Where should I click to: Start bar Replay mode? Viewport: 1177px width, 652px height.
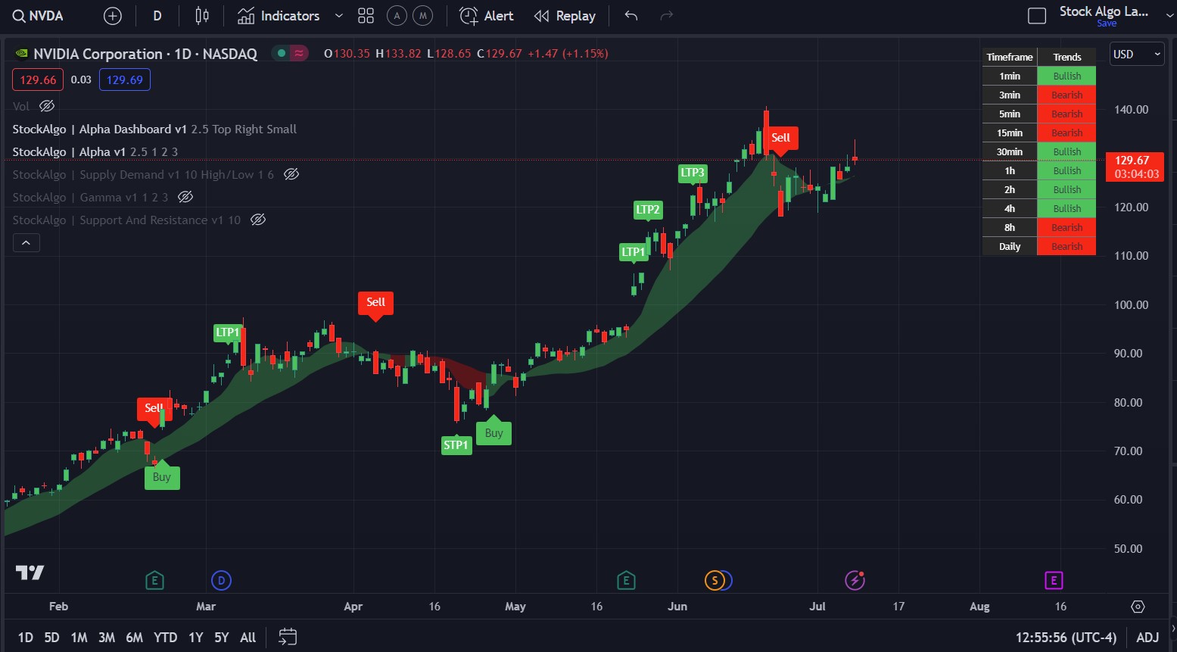pos(565,16)
